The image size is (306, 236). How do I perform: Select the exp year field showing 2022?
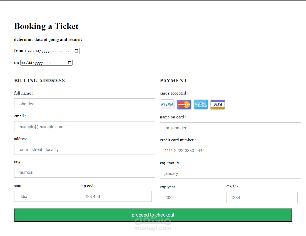pos(193,197)
